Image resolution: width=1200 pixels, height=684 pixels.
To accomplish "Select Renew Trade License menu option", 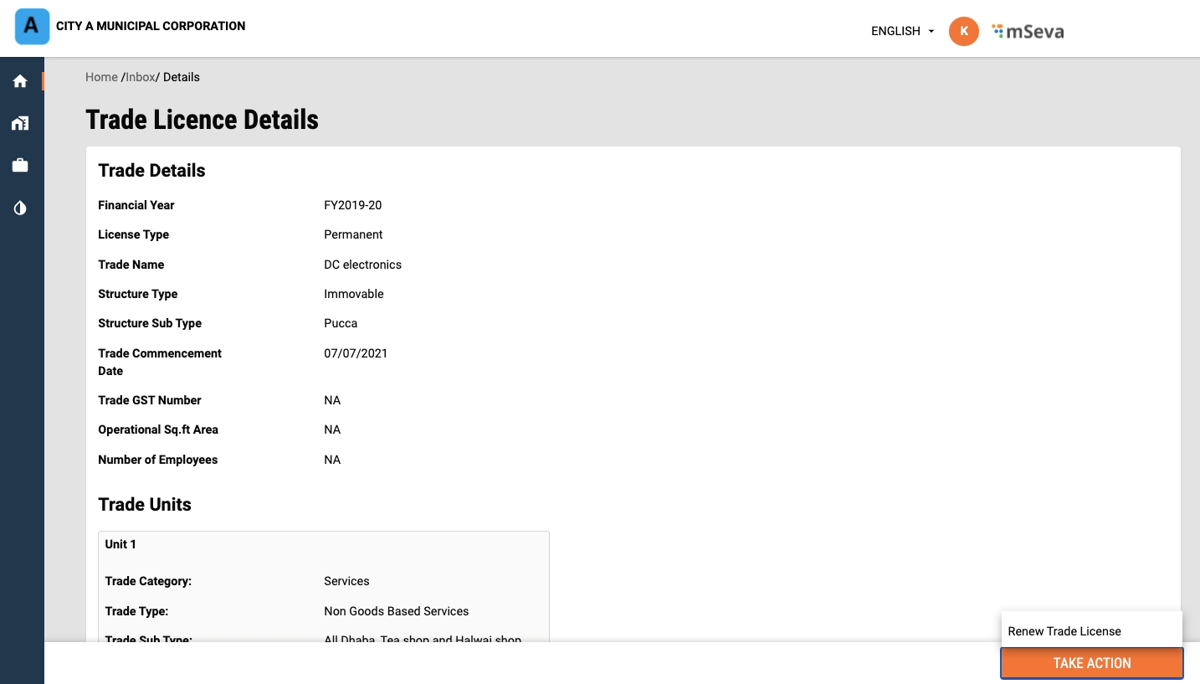I will [1064, 631].
